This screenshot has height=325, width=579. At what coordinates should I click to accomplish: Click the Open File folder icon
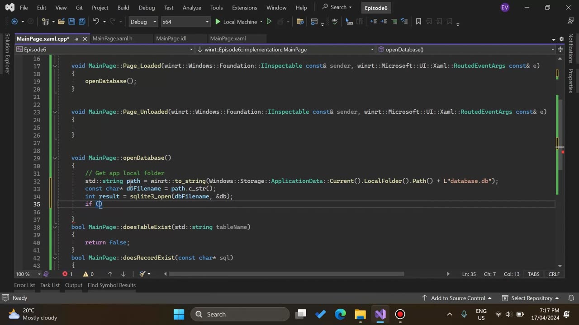[x=62, y=22]
